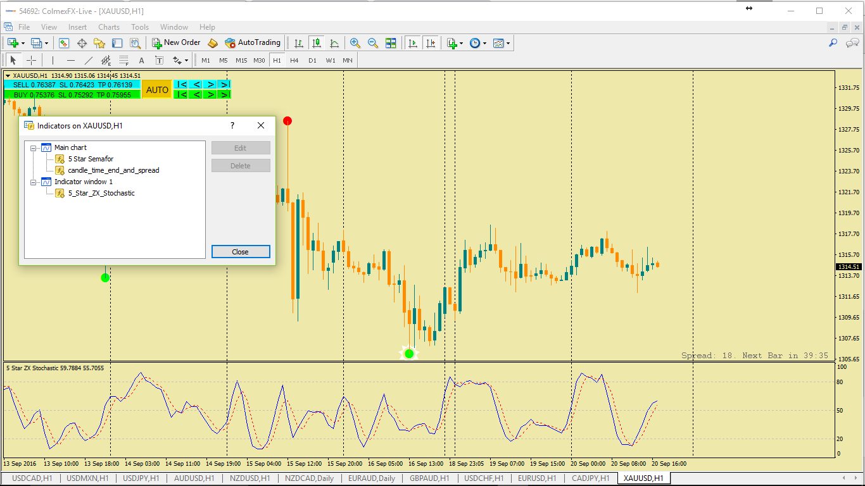Close the Indicators dialog with Close button
This screenshot has width=865, height=486.
click(241, 252)
